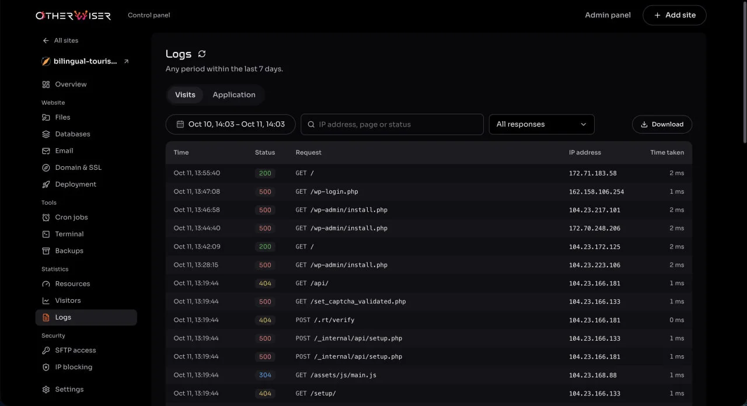Open Databases in the sidebar

click(86, 134)
